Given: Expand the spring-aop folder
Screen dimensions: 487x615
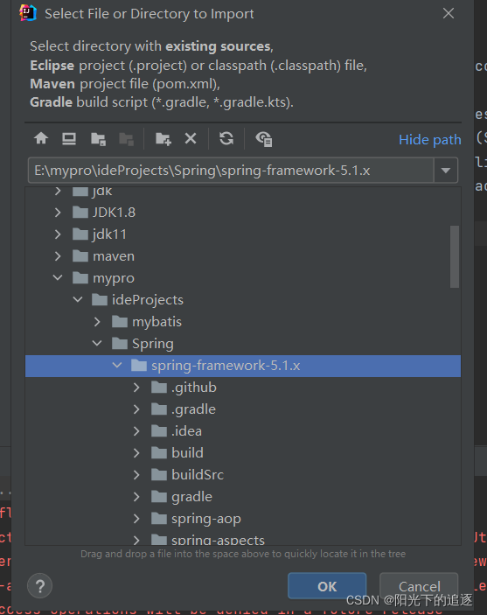Looking at the screenshot, I should tap(136, 519).
